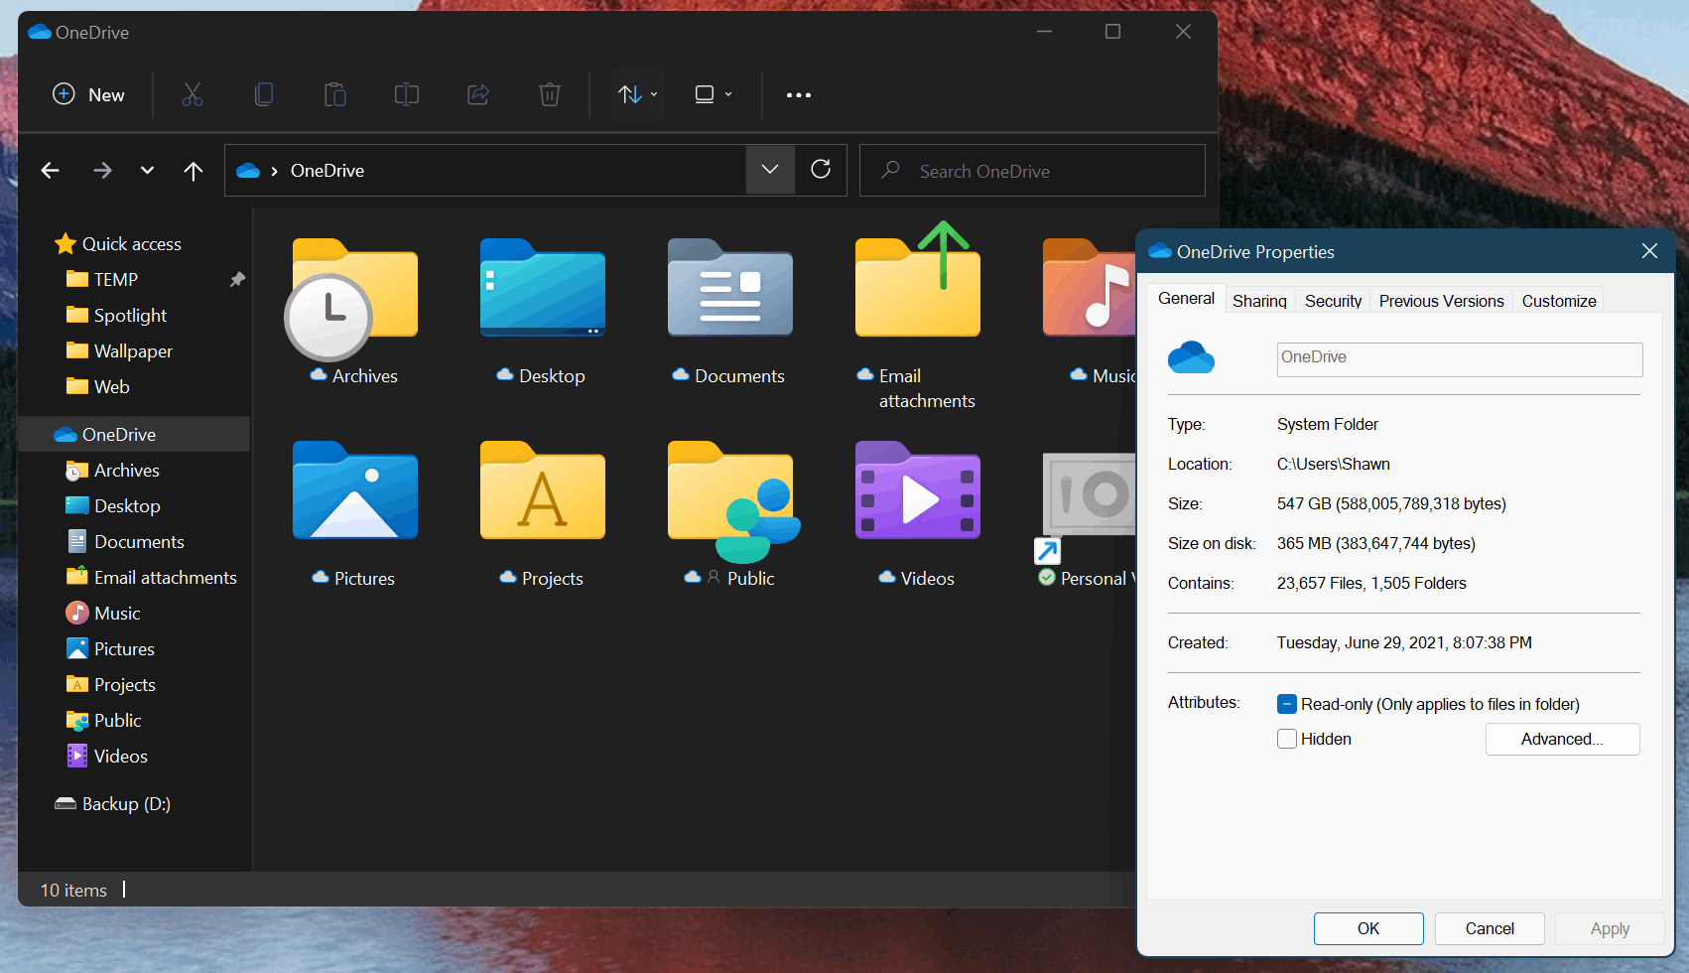Open Desktop in the sidebar tree

127,505
